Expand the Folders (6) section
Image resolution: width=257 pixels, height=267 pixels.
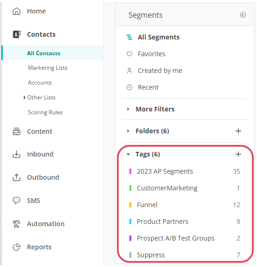coord(128,131)
